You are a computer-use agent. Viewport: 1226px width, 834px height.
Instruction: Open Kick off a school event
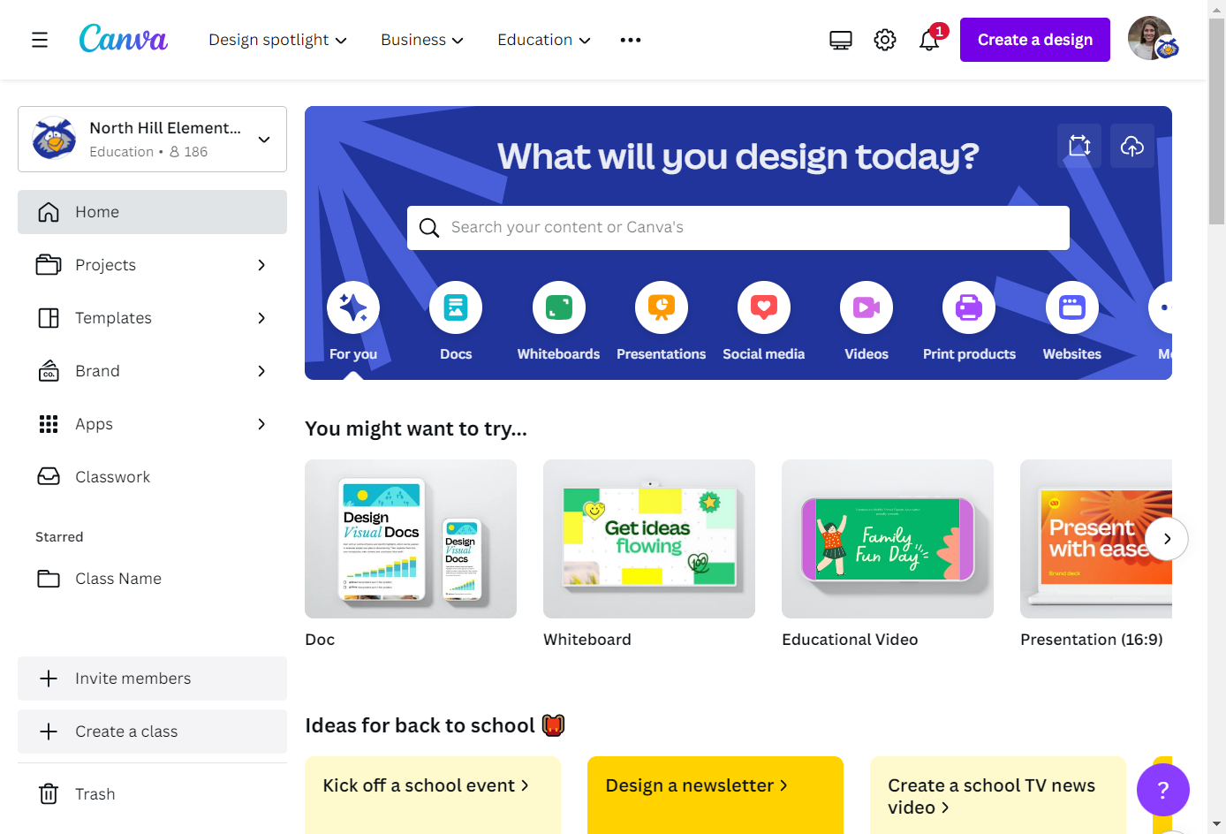tap(433, 795)
